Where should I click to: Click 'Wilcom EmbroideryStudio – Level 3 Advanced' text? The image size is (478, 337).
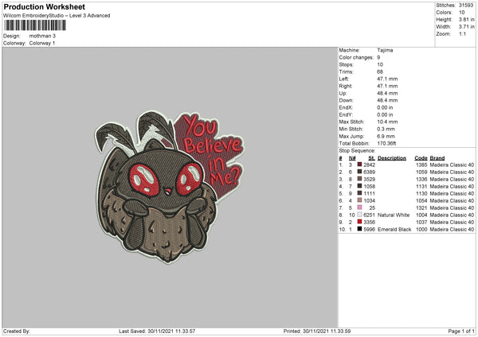tap(57, 16)
